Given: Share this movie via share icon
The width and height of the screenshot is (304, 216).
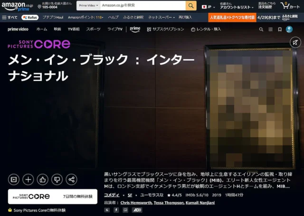Looking at the screenshot, I should pos(71,179).
